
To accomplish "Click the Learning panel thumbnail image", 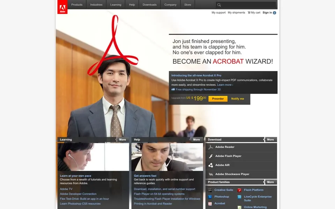I will coord(93,157).
